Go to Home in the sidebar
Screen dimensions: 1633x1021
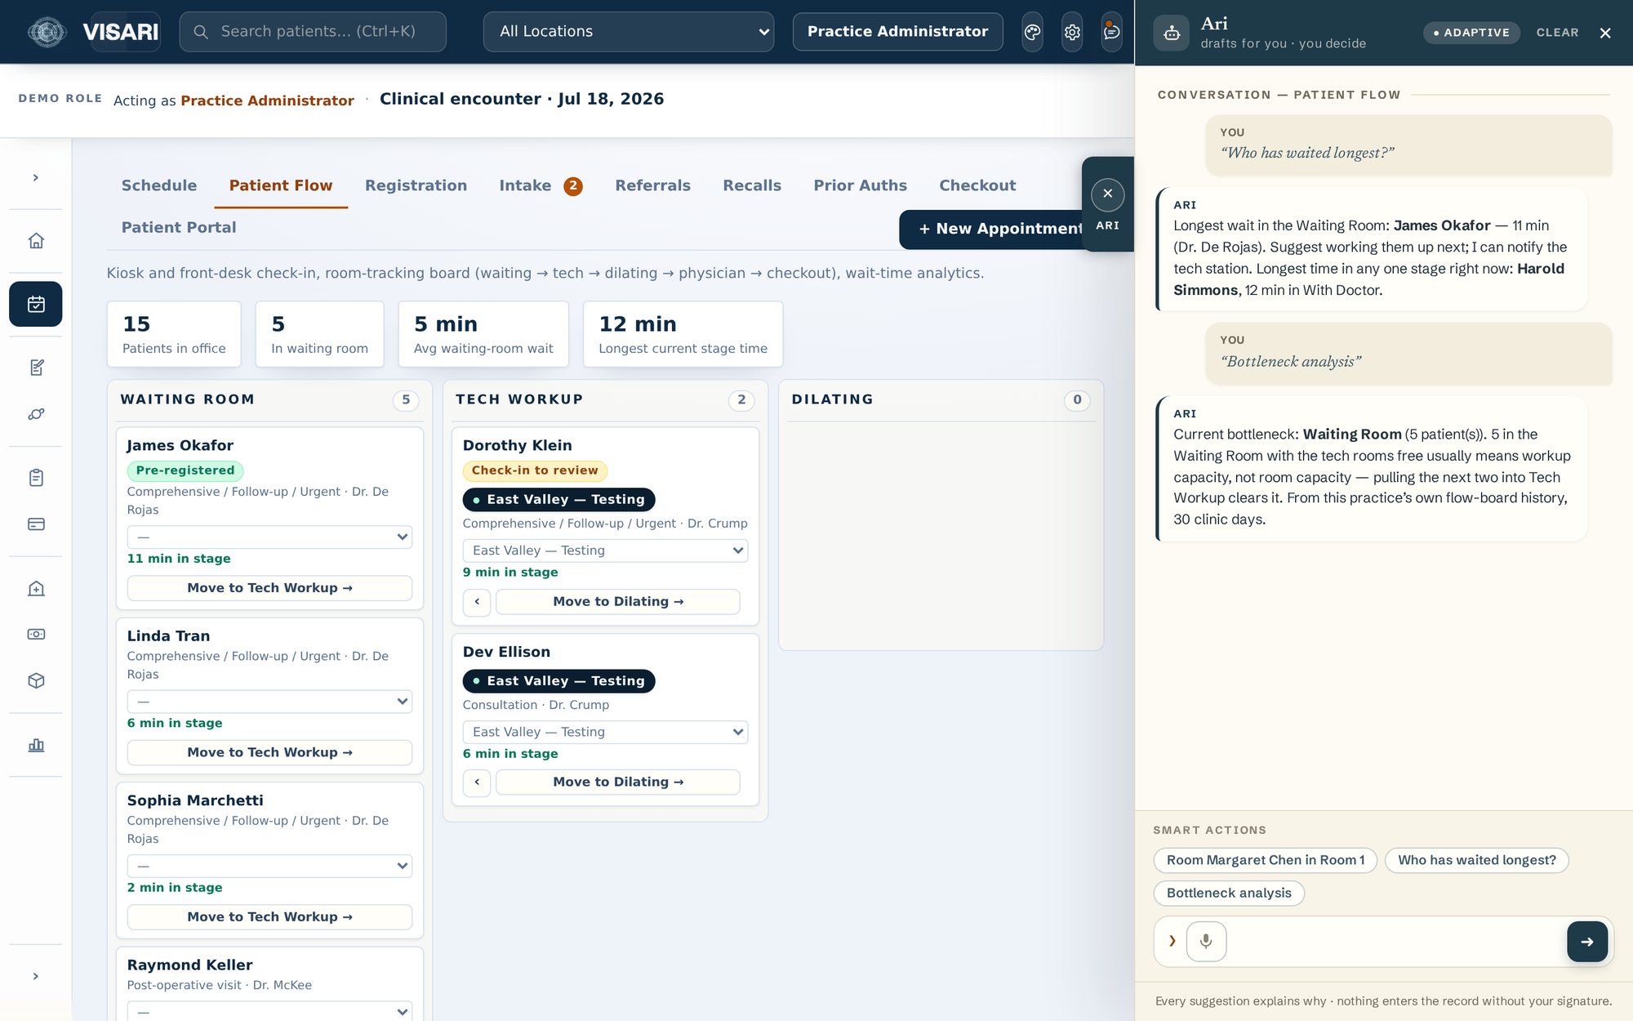pos(36,241)
